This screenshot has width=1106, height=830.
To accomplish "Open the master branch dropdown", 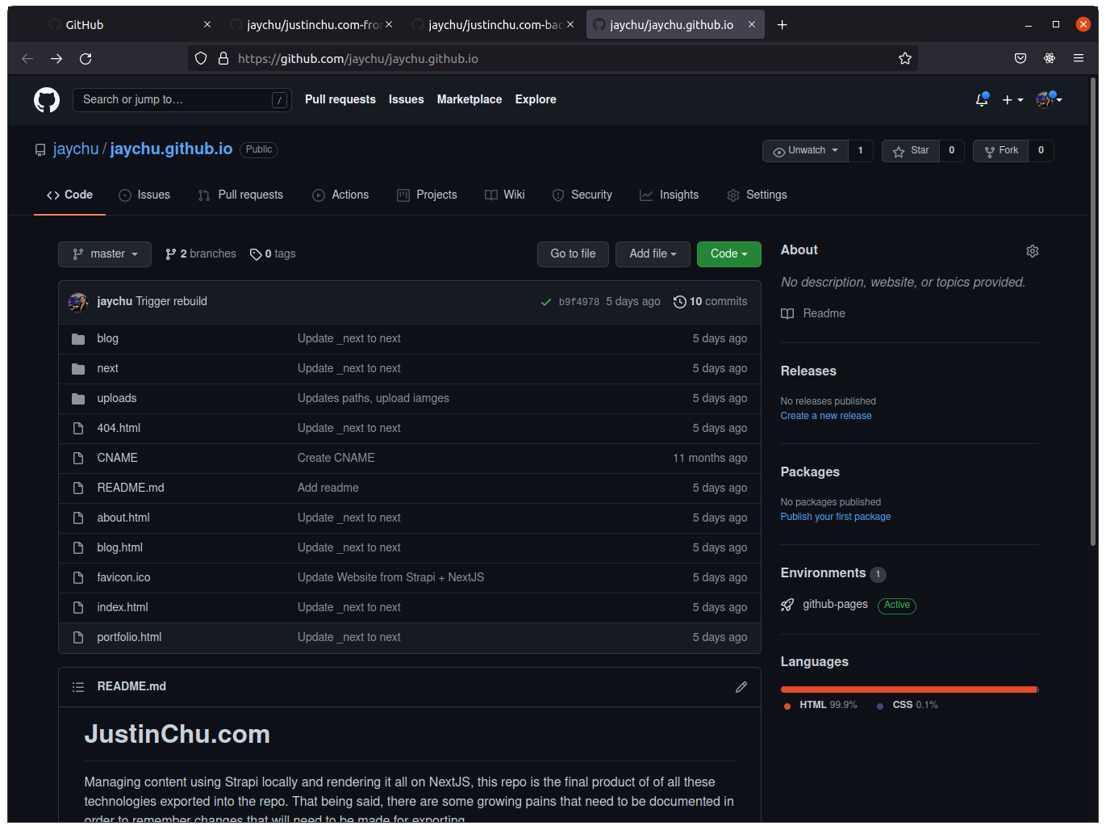I will coord(105,254).
